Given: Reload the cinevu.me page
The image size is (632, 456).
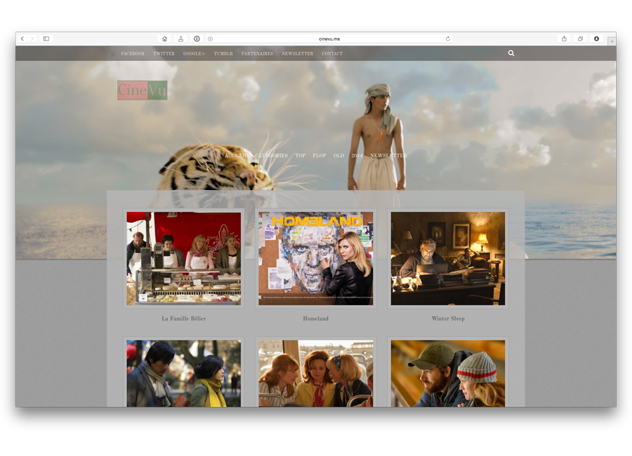Looking at the screenshot, I should [448, 39].
